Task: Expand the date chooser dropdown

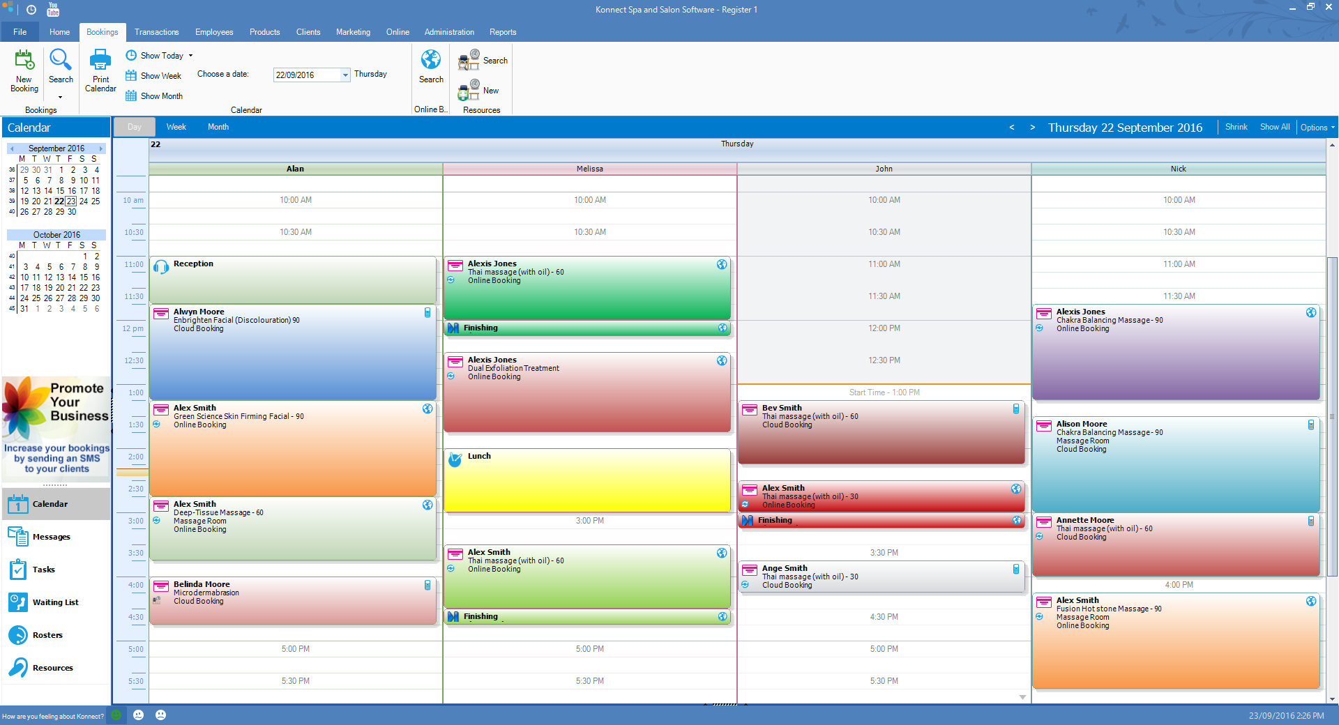Action: click(345, 75)
